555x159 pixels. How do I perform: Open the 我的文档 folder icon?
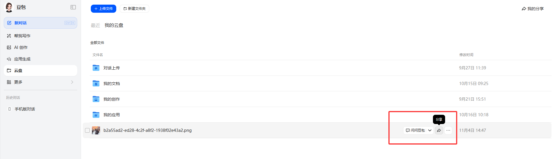[96, 84]
